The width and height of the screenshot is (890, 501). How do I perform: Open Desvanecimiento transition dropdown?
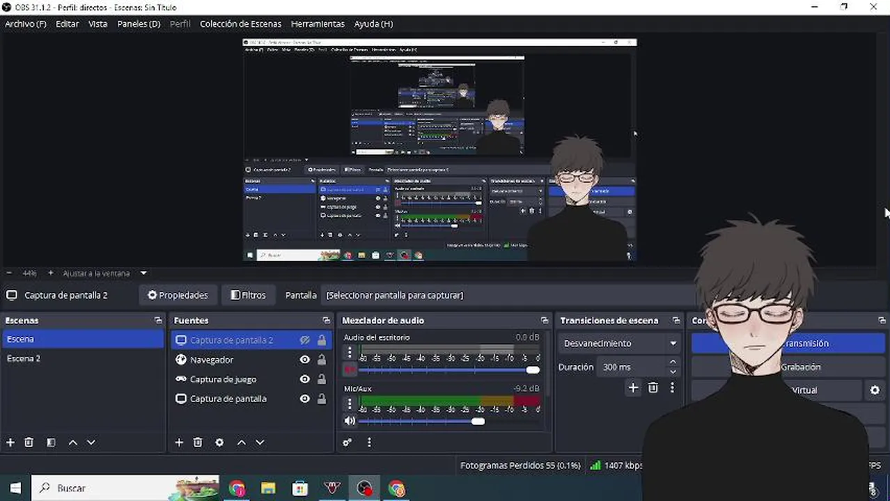coord(620,343)
